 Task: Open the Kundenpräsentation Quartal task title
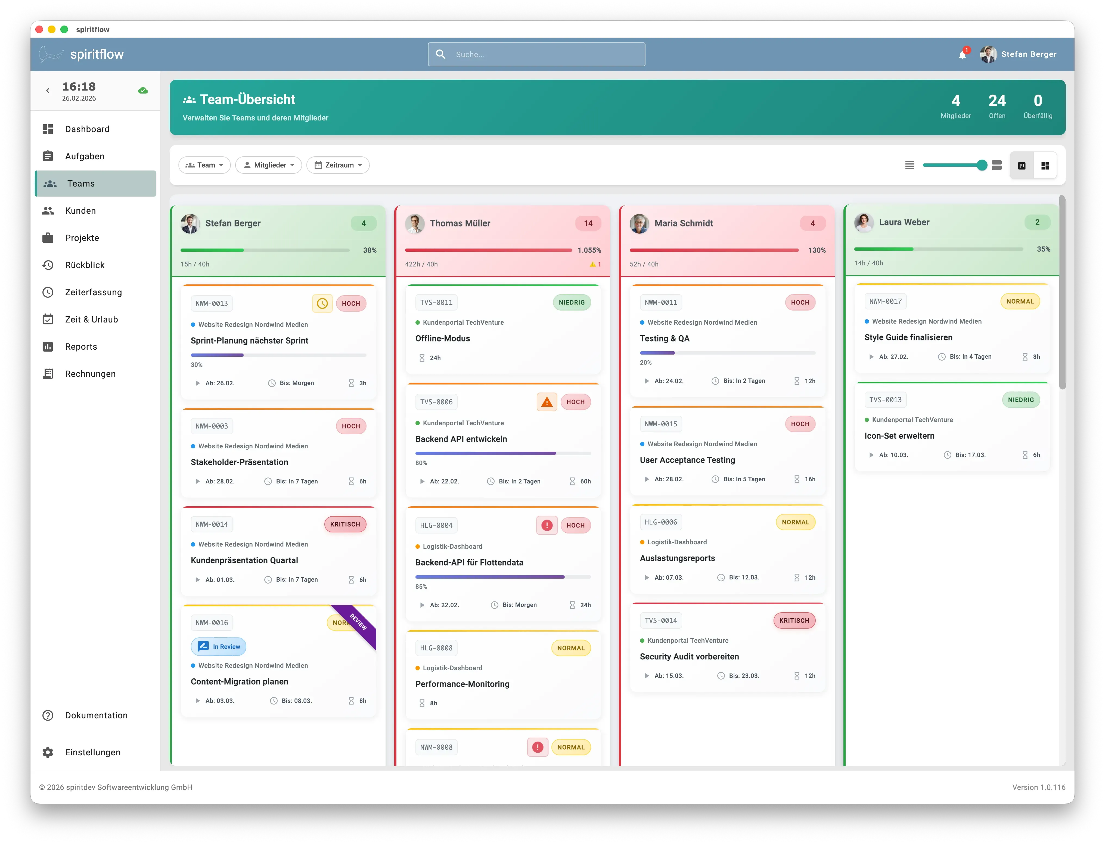(244, 561)
